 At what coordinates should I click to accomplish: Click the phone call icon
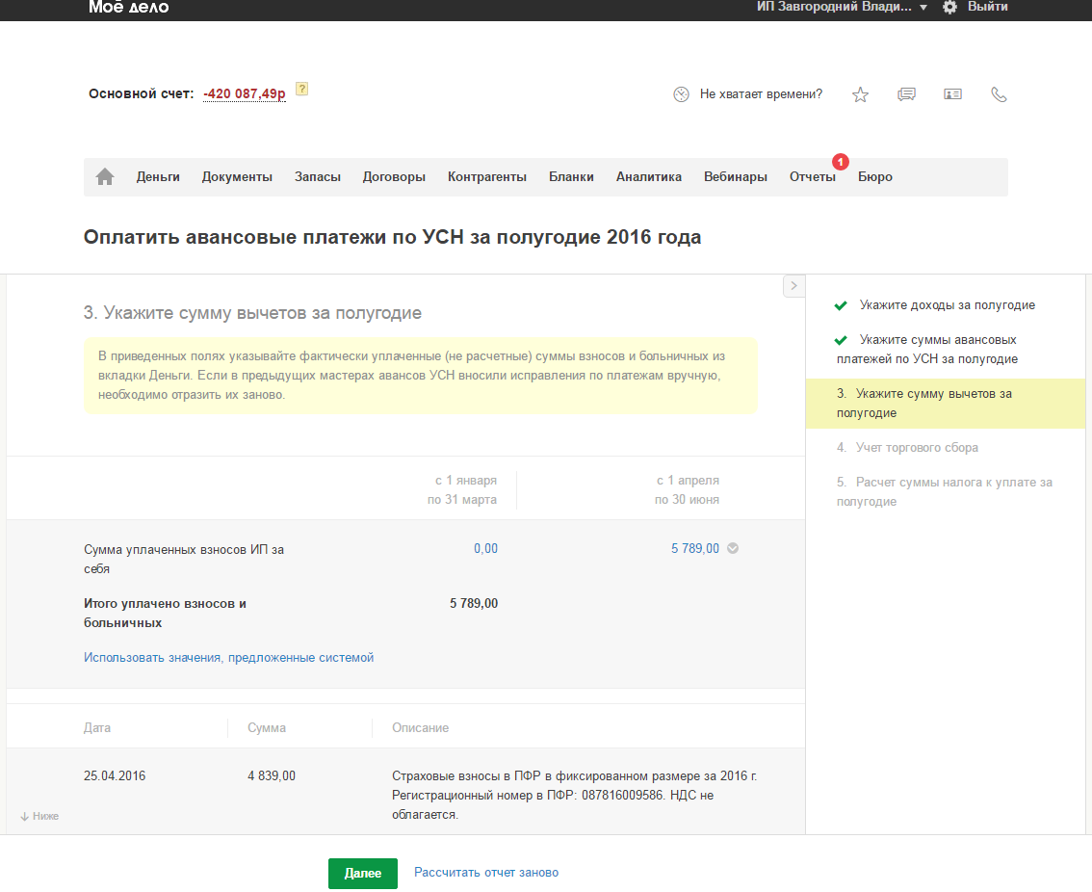999,94
